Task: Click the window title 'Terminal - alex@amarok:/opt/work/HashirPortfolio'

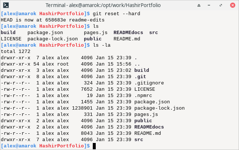Action: click(103, 5)
